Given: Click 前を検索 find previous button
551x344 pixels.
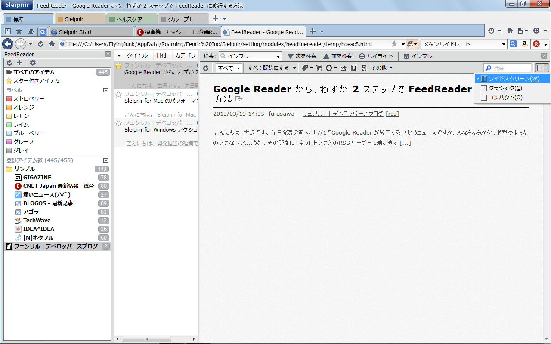Looking at the screenshot, I should pyautogui.click(x=338, y=56).
